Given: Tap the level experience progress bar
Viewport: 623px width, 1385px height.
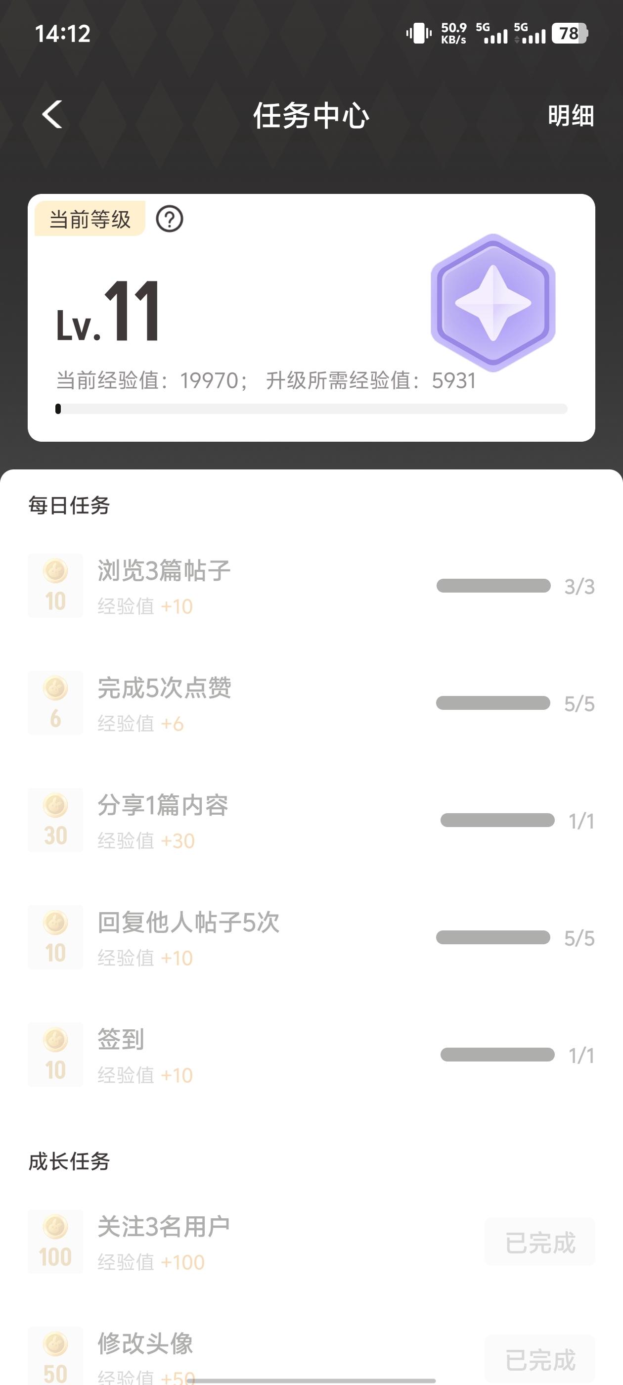Looking at the screenshot, I should point(311,409).
